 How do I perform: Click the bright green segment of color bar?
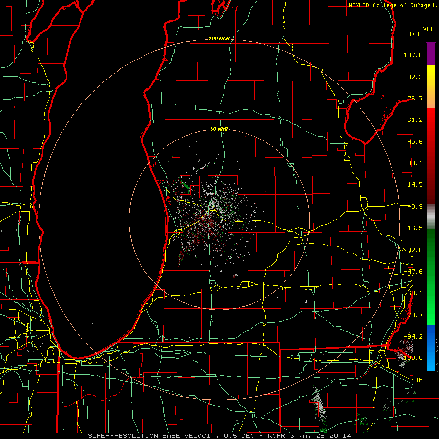pos(431,277)
